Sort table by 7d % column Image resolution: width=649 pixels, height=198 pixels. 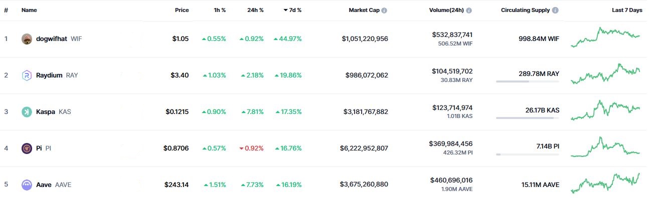click(x=292, y=10)
